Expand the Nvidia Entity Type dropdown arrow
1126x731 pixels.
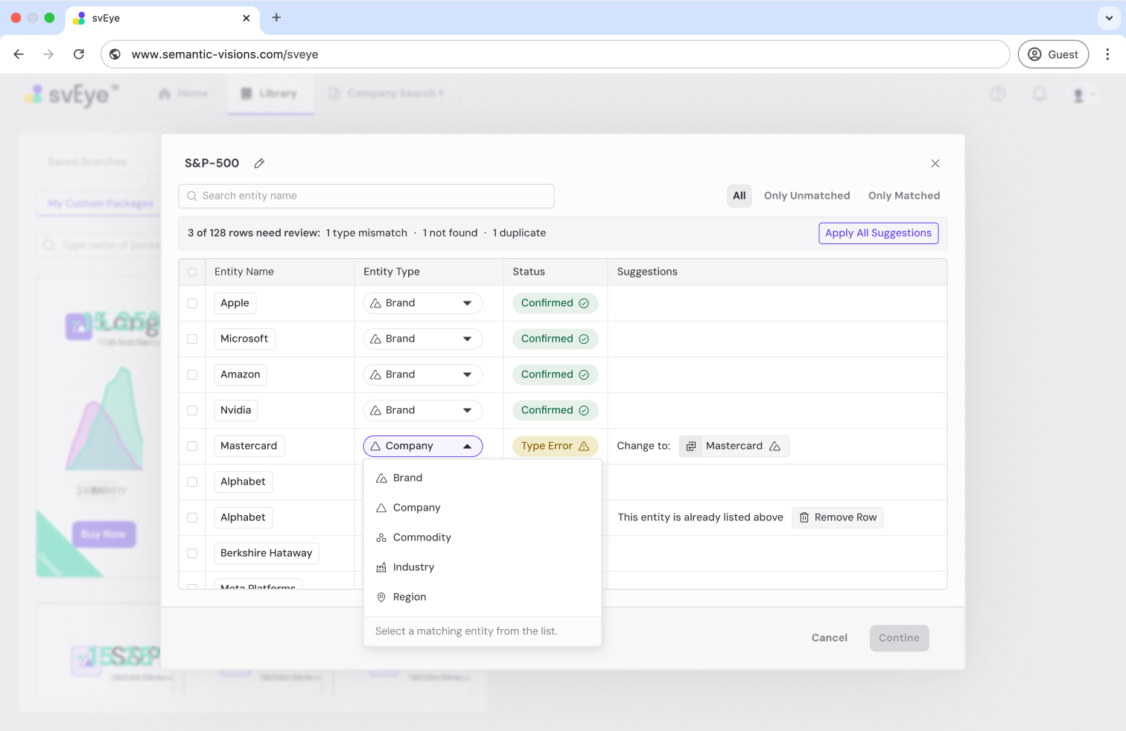click(x=467, y=410)
